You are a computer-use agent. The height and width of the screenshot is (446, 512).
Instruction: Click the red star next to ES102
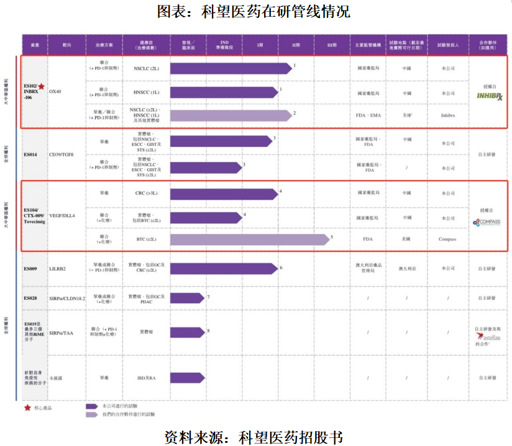(42, 86)
